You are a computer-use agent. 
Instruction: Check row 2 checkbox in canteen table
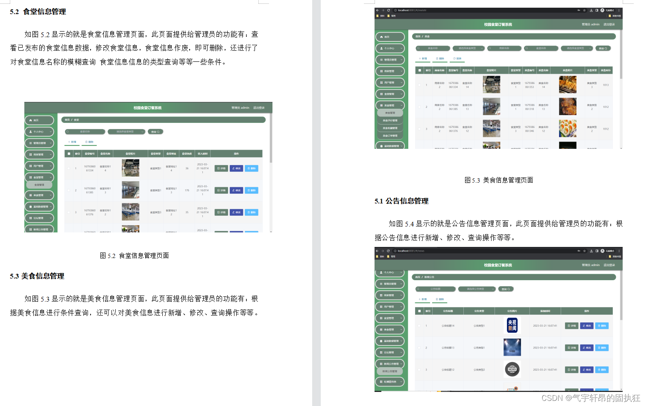(69, 190)
